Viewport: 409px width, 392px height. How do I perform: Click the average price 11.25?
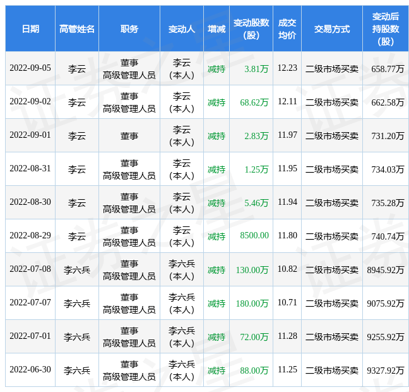[287, 369]
